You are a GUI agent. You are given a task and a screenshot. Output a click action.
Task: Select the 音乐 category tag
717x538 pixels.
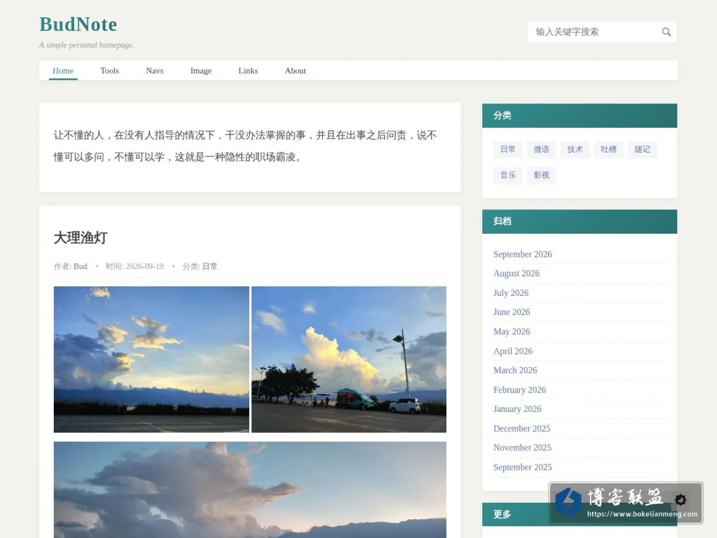[x=508, y=175]
